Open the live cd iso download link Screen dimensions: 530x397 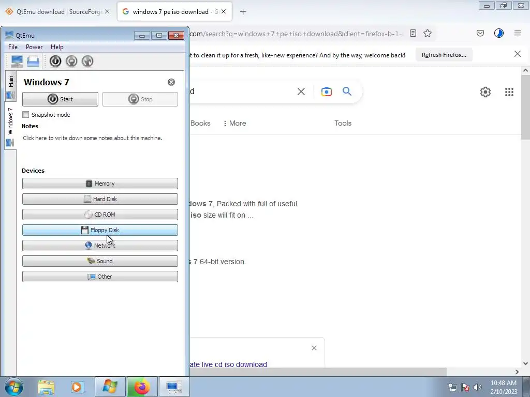228,364
